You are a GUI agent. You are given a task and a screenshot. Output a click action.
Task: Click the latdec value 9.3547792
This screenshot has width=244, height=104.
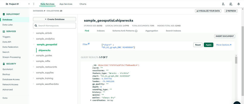(x=106, y=79)
